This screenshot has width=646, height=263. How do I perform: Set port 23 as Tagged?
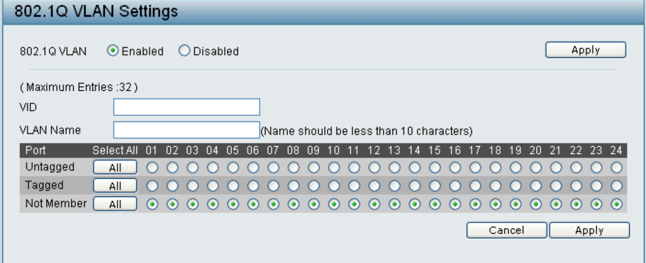tap(597, 186)
